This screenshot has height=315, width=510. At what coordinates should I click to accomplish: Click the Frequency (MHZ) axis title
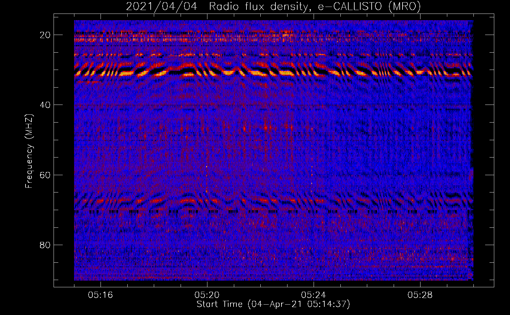29,151
